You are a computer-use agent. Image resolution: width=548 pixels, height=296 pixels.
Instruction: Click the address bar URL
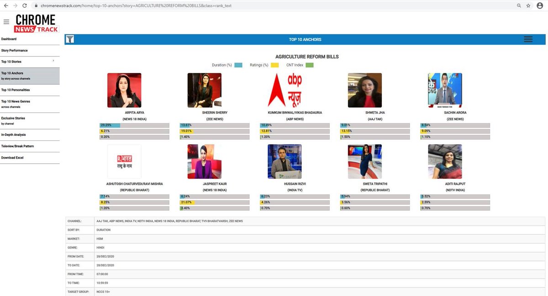coord(136,5)
